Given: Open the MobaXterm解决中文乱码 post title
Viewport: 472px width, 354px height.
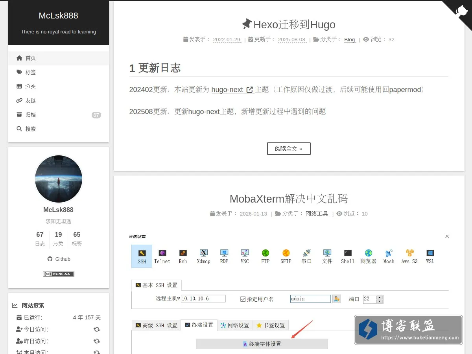Looking at the screenshot, I should 289,199.
